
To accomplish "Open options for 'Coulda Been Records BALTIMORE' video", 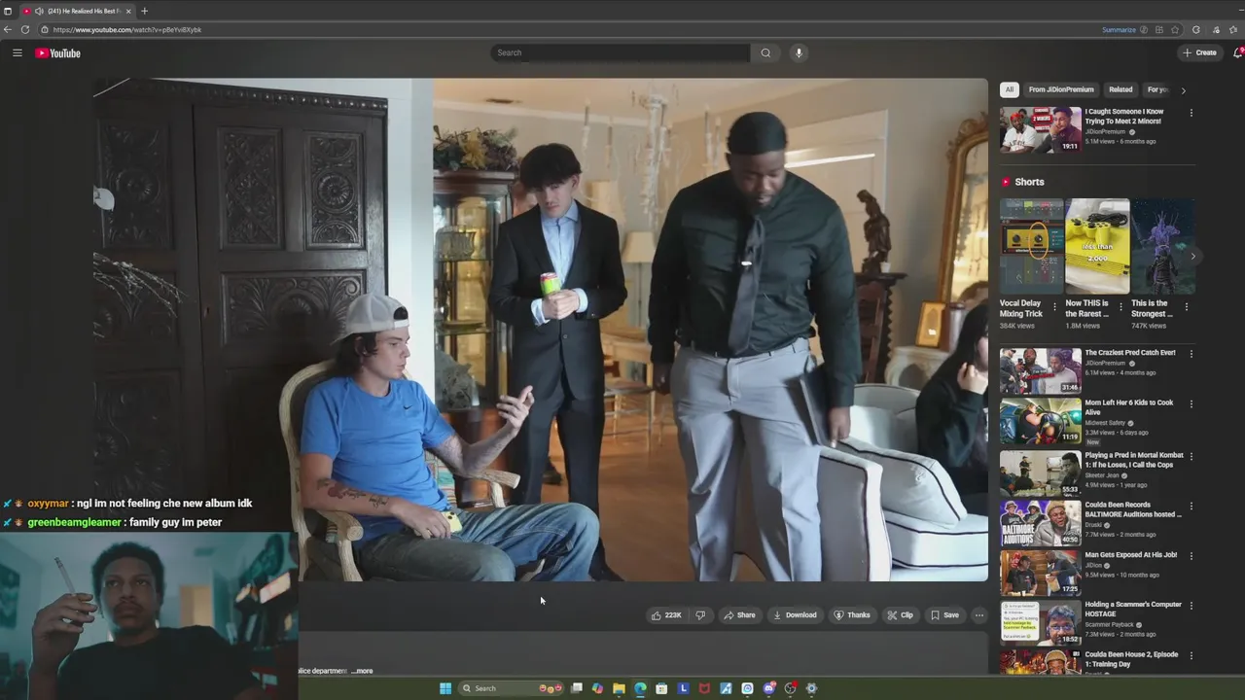I will tap(1191, 507).
